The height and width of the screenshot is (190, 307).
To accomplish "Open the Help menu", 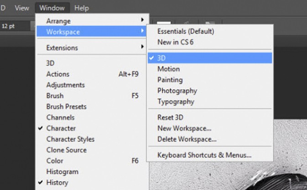I will coord(82,8).
